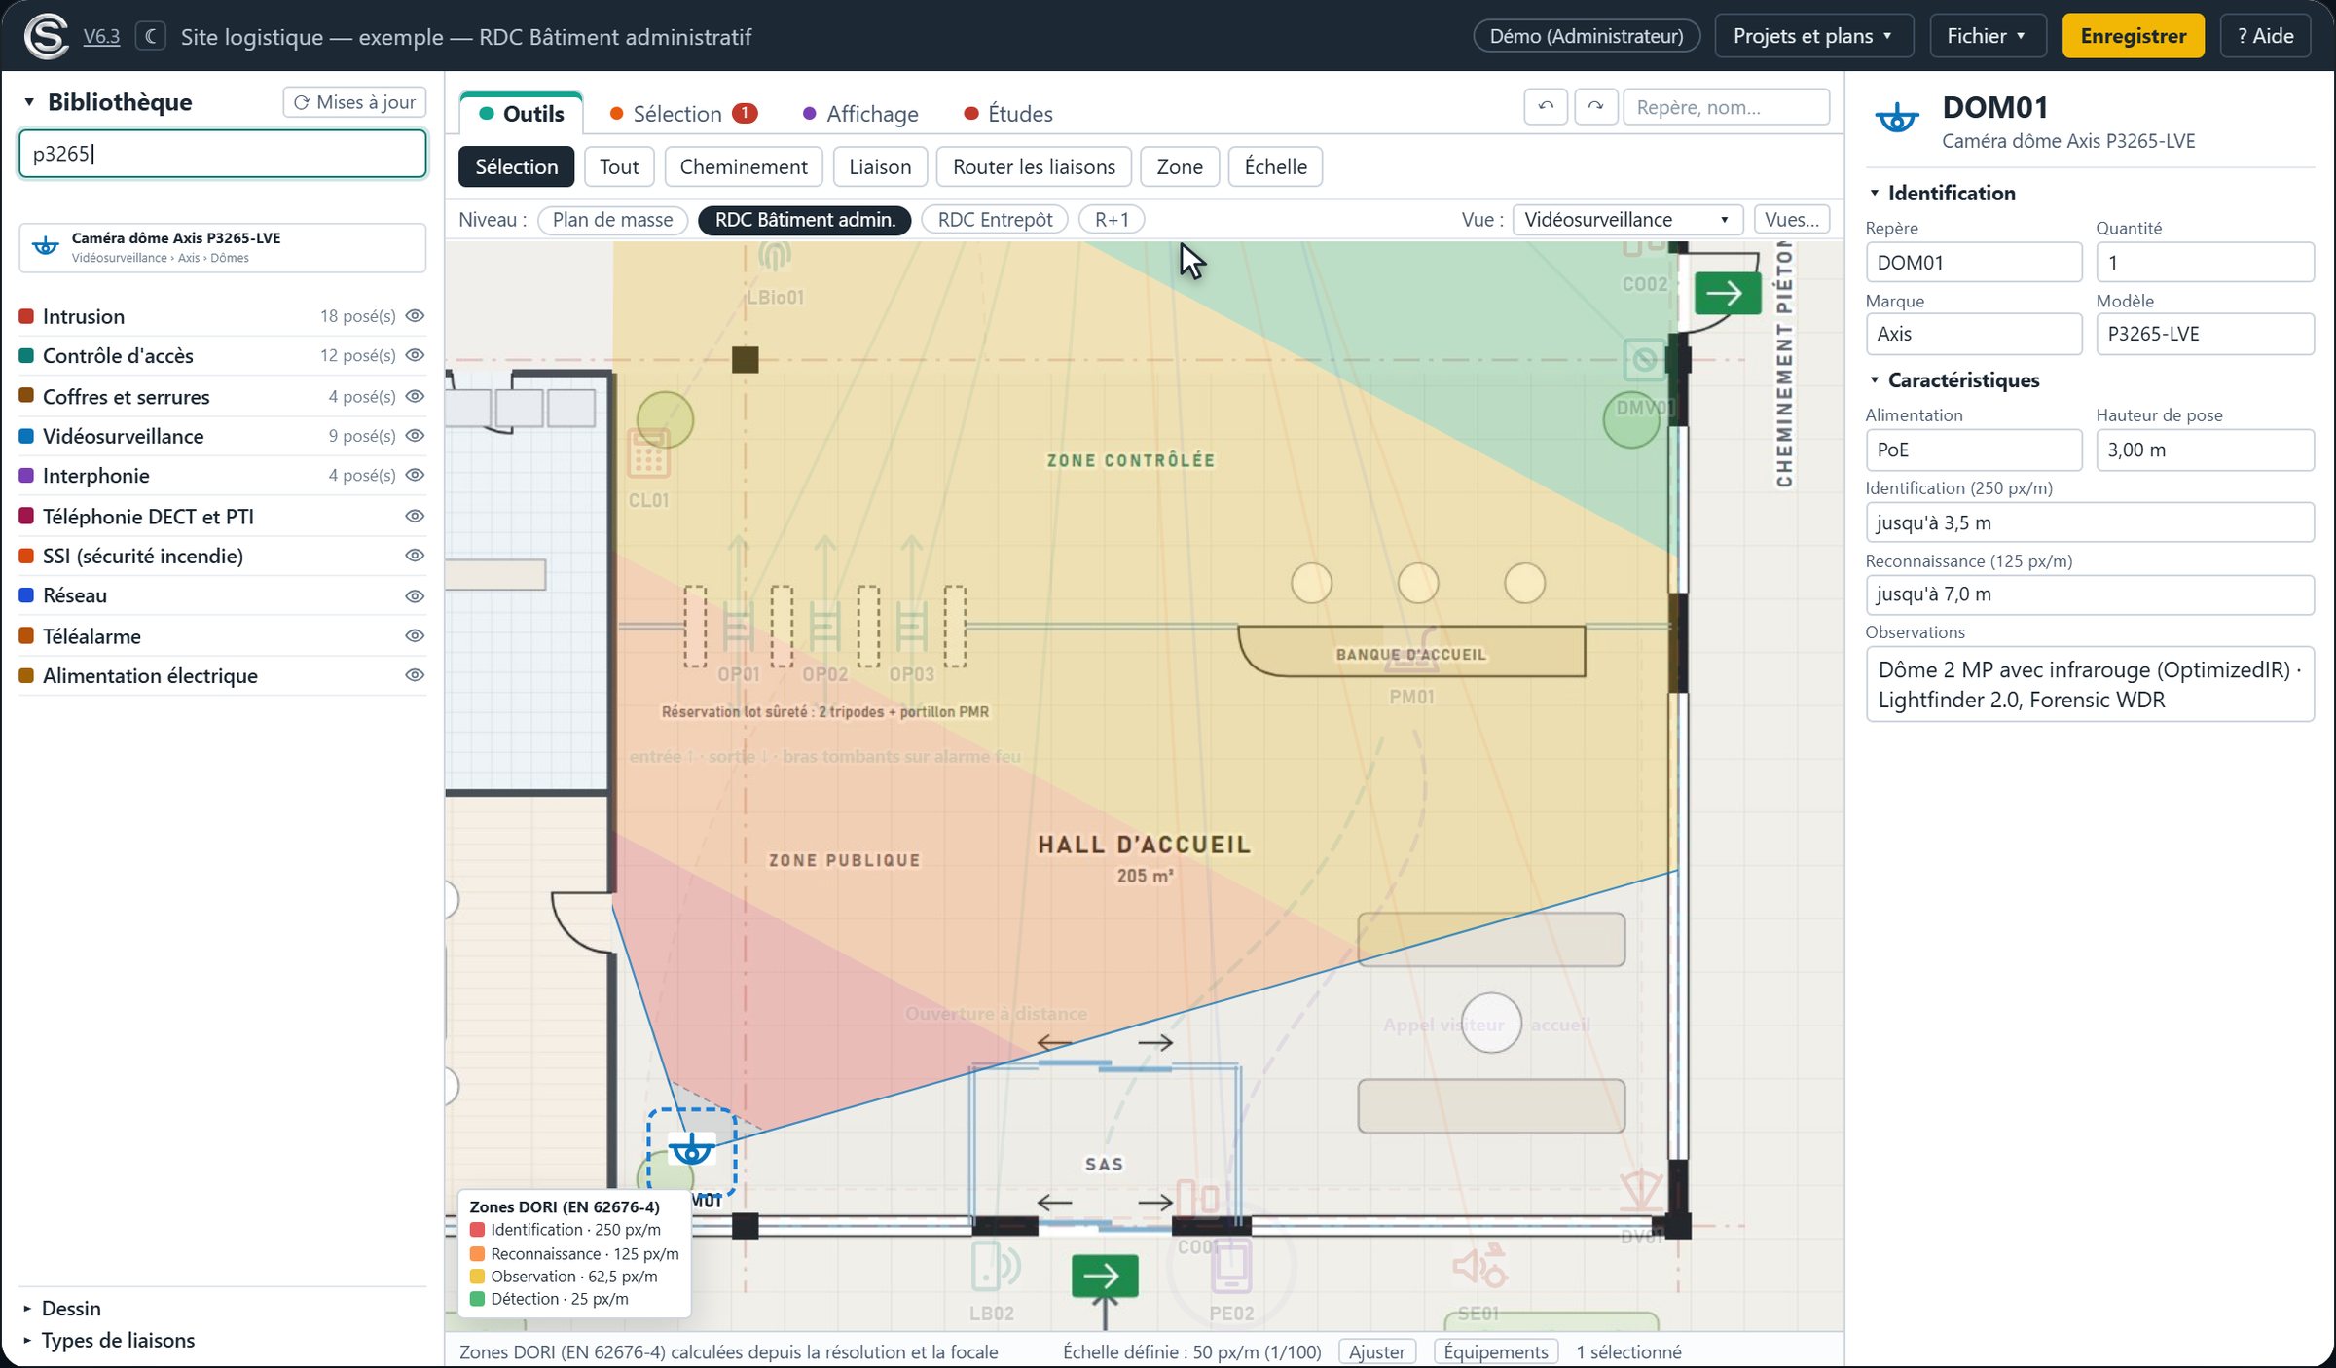
Task: Open the Projets et plans menu
Action: pos(1813,36)
